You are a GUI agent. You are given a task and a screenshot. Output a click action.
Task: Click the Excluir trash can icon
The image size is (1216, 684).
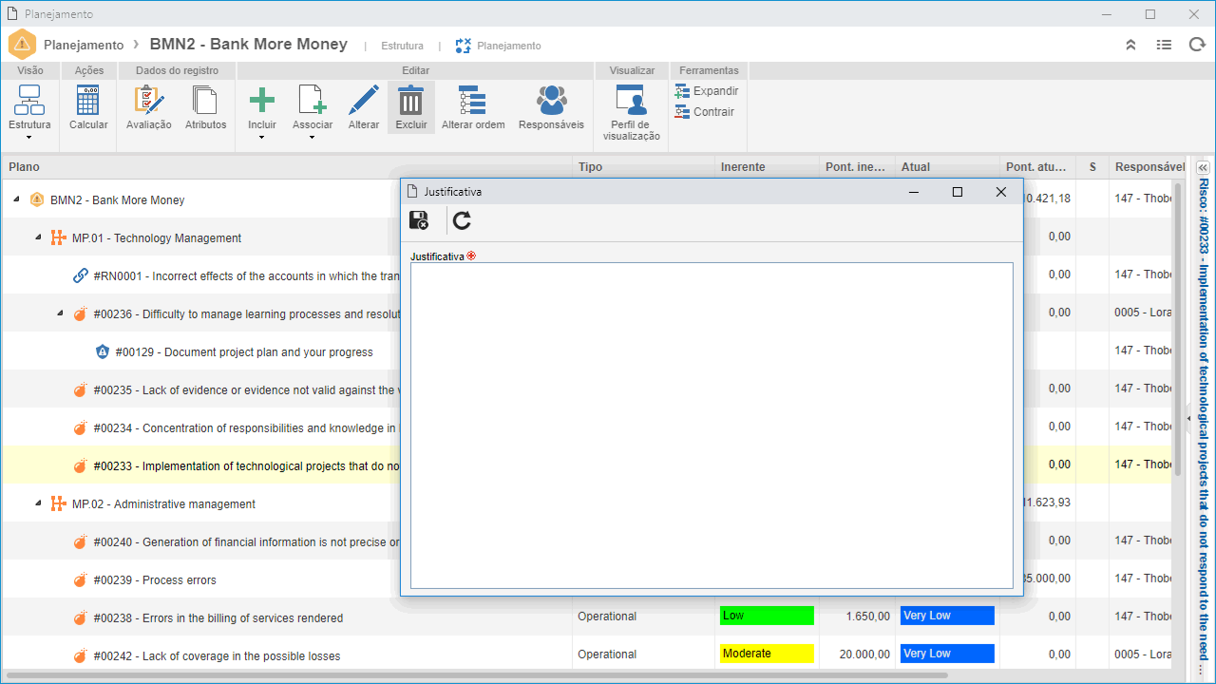(x=411, y=101)
